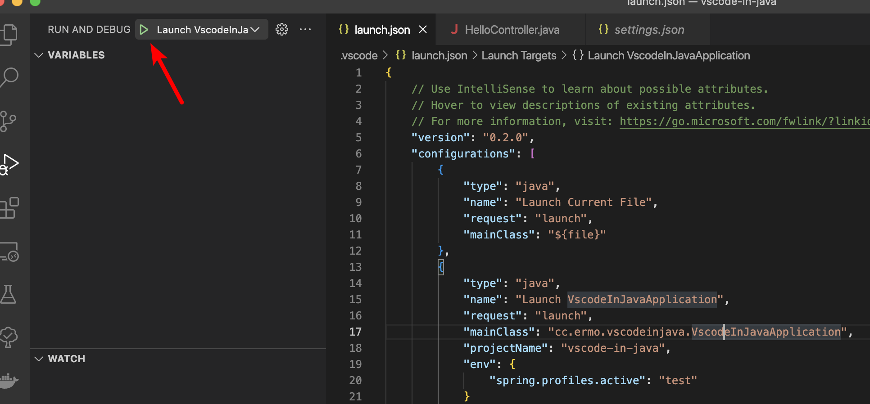Open the Spring Boot dashboard tree icon
This screenshot has height=404, width=870.
(x=9, y=337)
